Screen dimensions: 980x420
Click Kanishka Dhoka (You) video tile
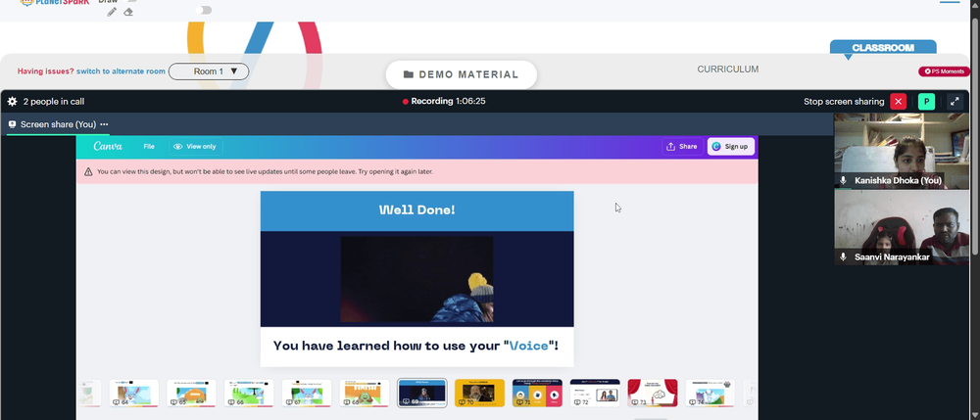pos(902,151)
